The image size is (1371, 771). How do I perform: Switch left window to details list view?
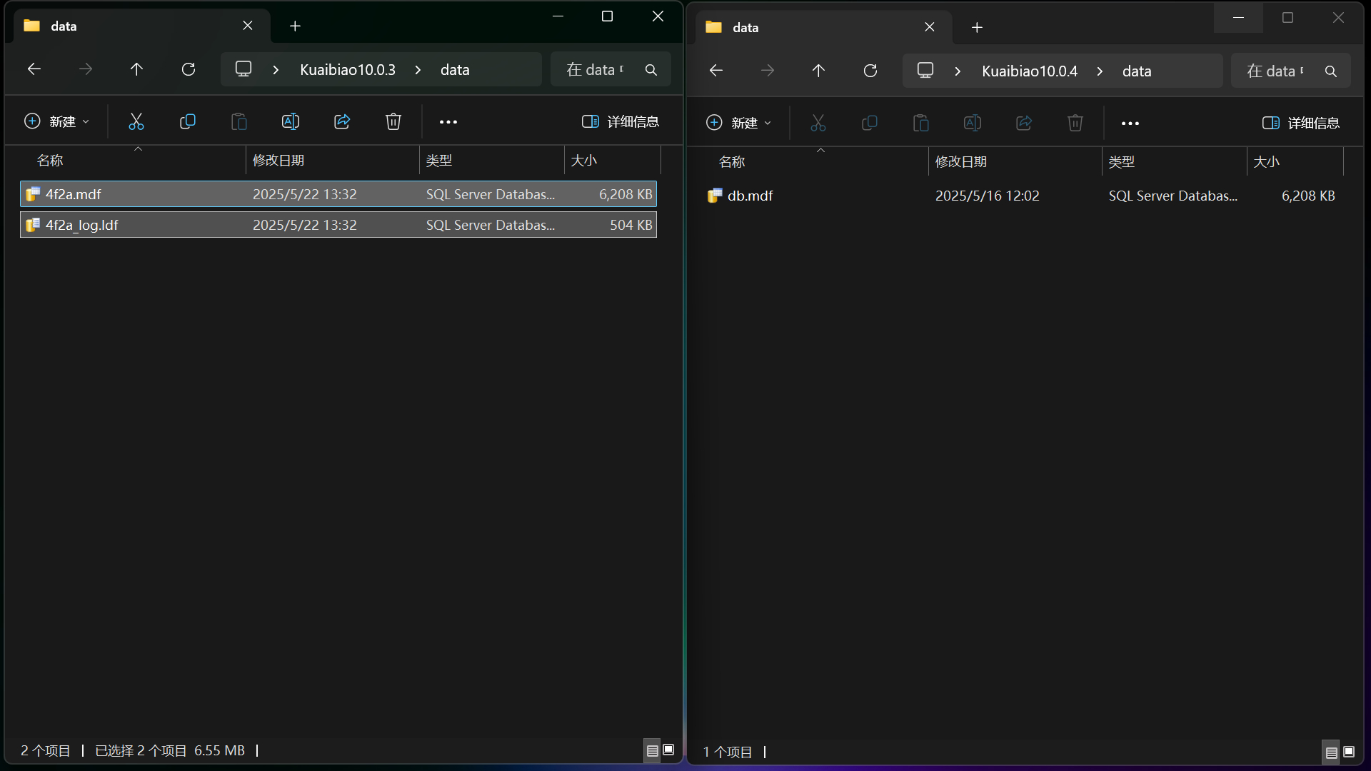652,750
